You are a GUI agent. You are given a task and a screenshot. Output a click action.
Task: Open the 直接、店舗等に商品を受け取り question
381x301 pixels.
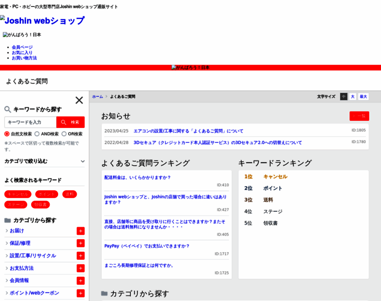[x=165, y=224]
